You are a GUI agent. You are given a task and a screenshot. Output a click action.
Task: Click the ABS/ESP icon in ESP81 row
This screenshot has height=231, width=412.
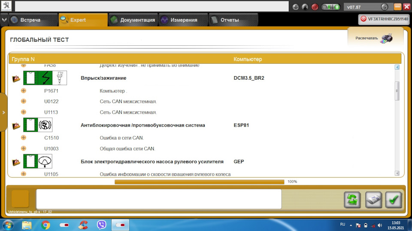point(45,125)
